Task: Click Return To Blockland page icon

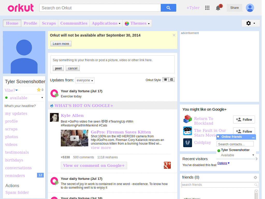Action: click(188, 119)
